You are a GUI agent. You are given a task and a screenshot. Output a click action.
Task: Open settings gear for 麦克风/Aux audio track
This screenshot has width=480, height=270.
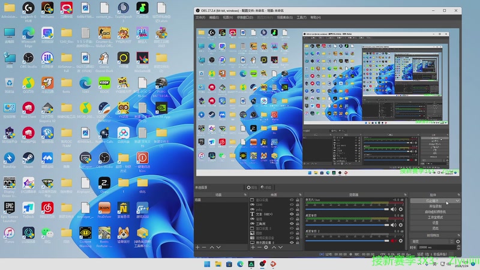pos(401,209)
